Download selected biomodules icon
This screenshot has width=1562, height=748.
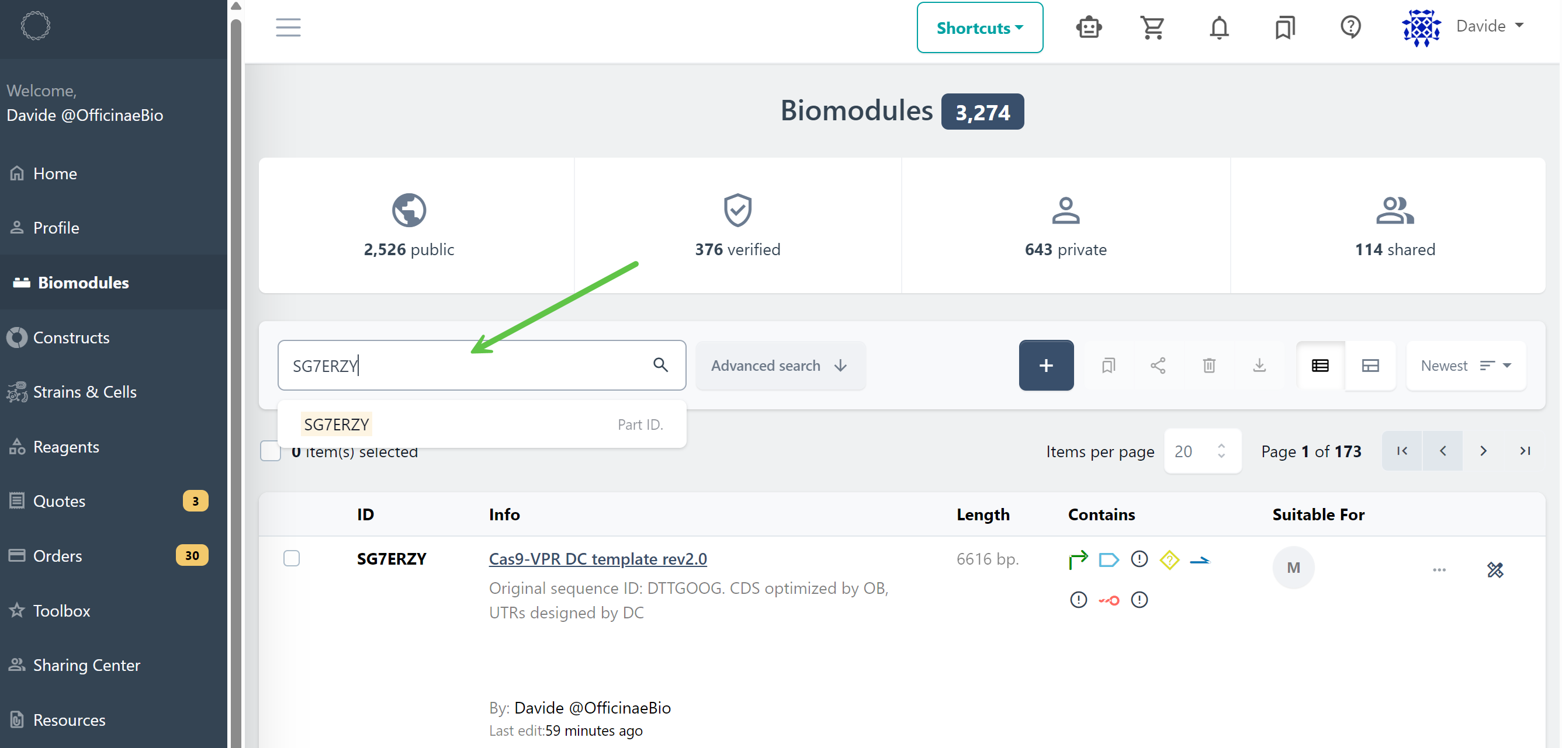coord(1259,365)
